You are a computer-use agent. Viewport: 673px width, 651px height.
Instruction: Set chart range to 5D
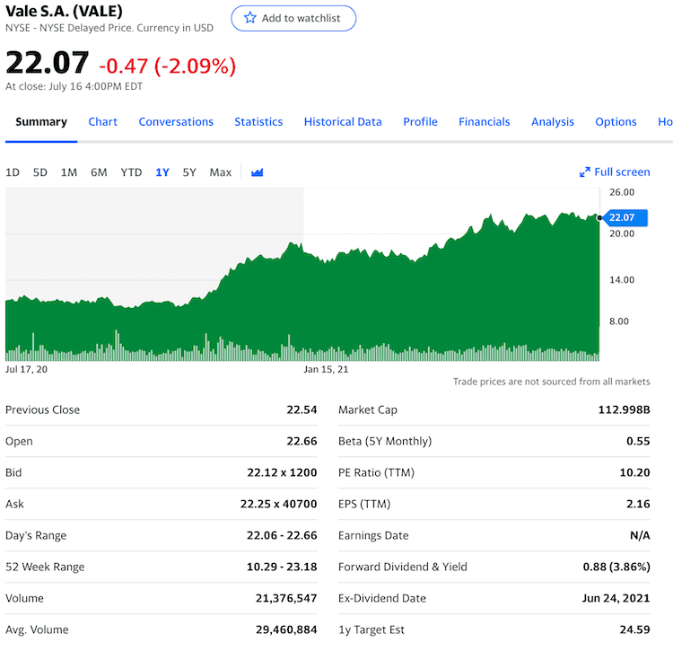pos(39,172)
